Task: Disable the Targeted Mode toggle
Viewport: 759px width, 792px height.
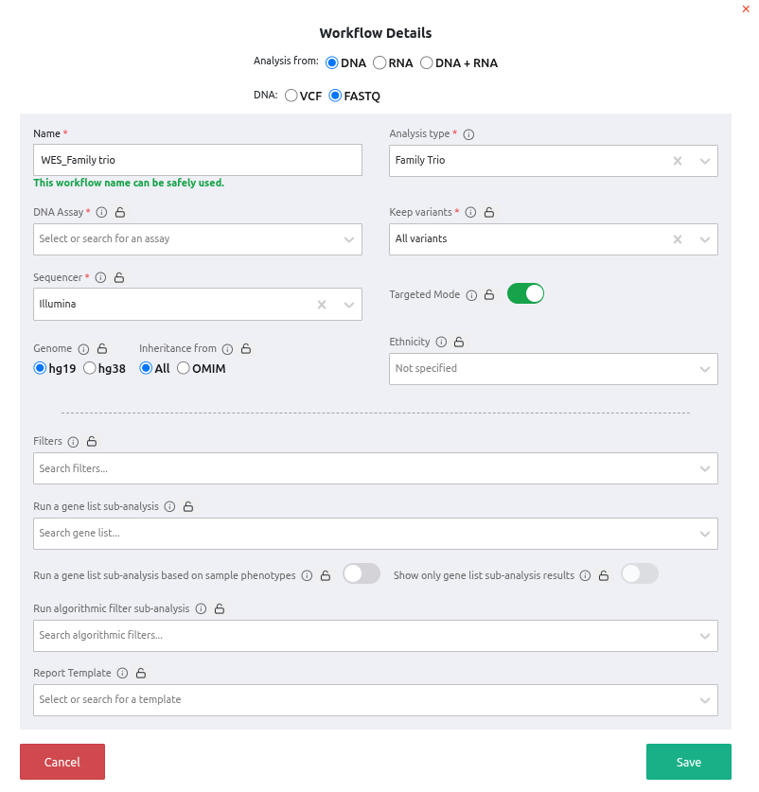Action: pyautogui.click(x=525, y=294)
